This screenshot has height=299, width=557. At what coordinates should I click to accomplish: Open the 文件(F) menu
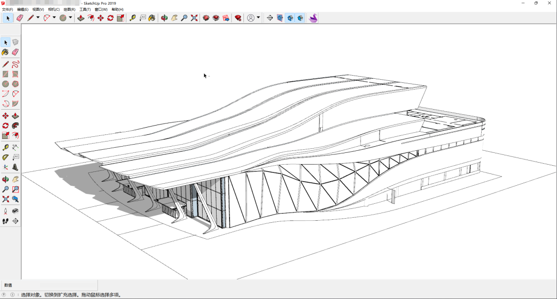coord(7,10)
